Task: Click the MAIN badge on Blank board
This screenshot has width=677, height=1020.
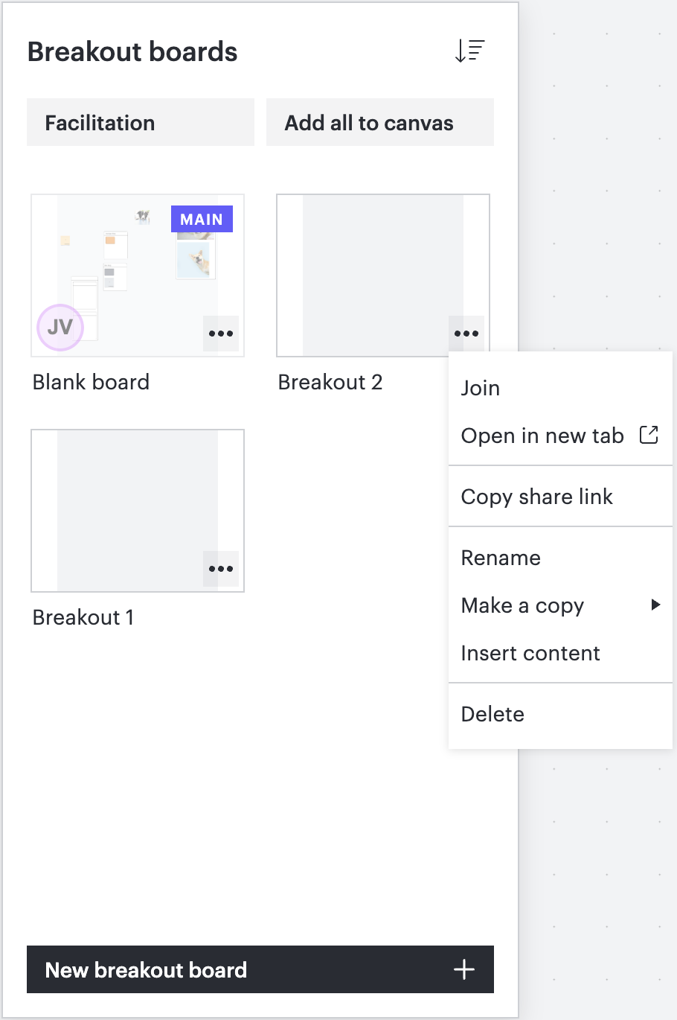Action: [202, 219]
